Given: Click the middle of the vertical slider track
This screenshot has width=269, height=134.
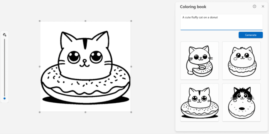Looking at the screenshot, I should [4, 68].
